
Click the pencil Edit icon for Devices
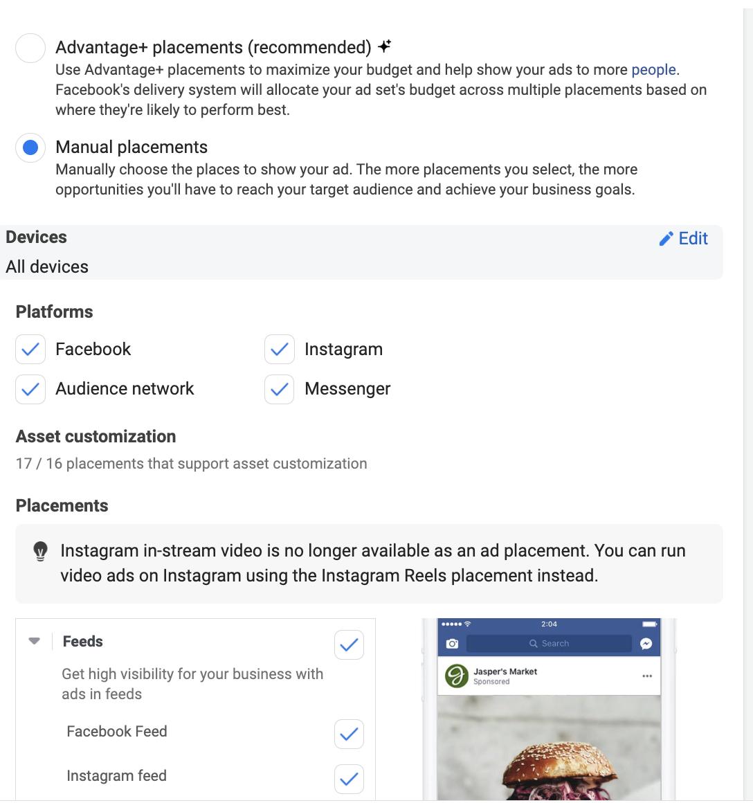point(666,238)
